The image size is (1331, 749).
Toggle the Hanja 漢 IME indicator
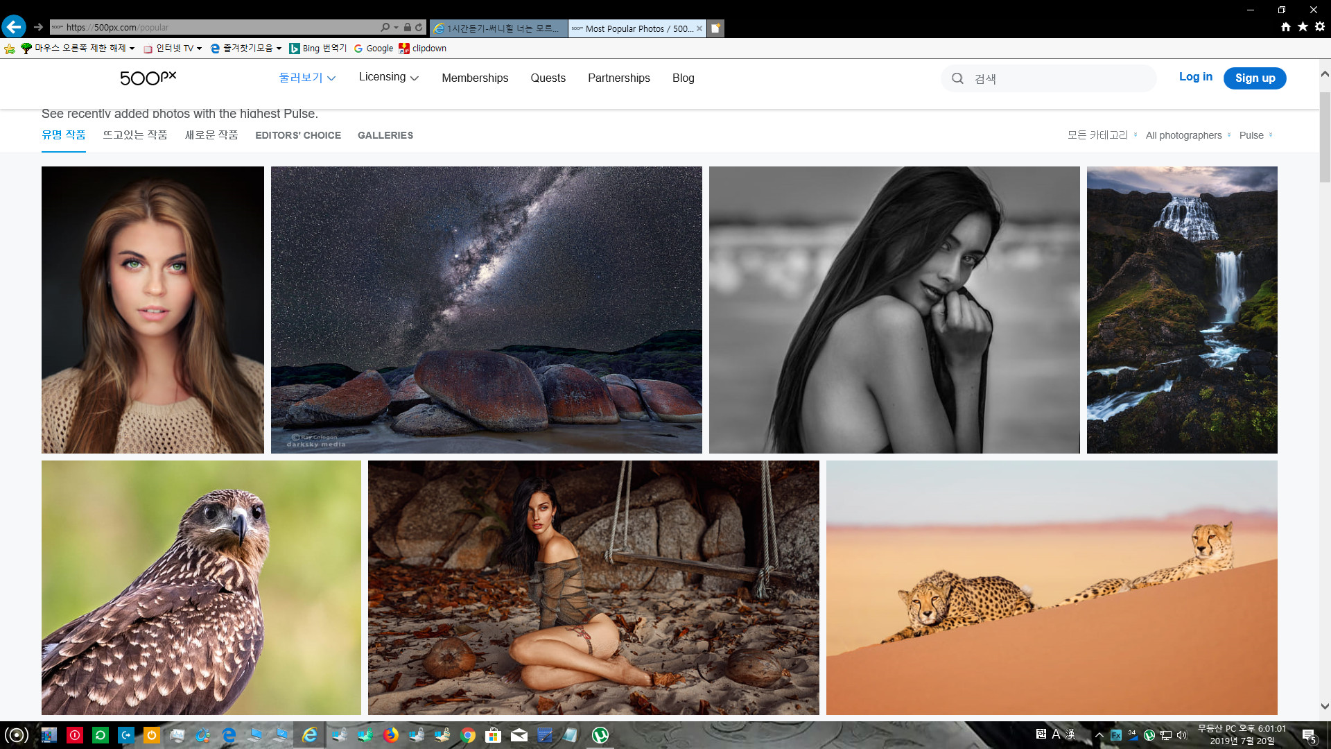tap(1070, 734)
